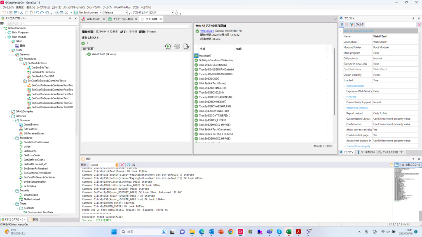This screenshot has height=237, width=422.
Task: Click the copy icon in the toolbar
Action: tap(26, 13)
